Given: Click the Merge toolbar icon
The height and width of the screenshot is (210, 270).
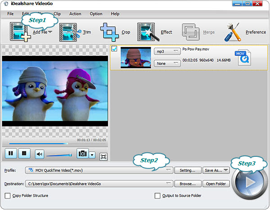Looking at the screenshot, I should pyautogui.click(x=191, y=32).
